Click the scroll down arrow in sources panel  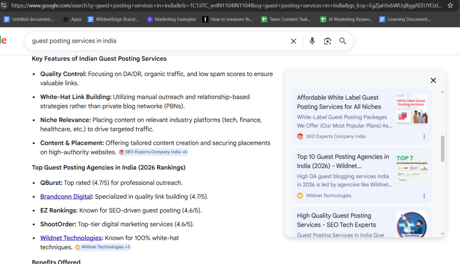click(x=442, y=234)
